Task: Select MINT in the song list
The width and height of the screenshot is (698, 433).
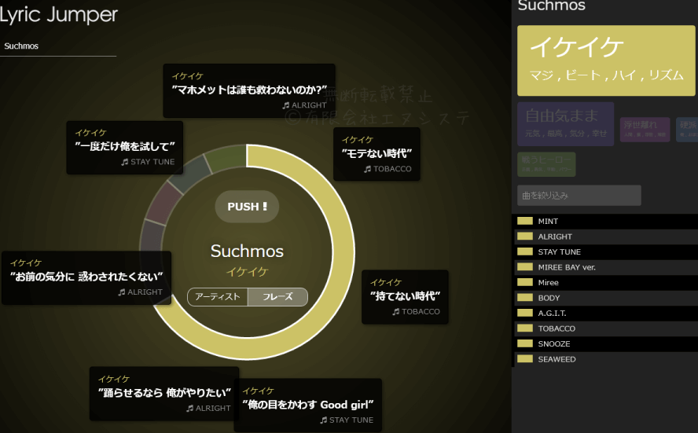Action: 606,221
